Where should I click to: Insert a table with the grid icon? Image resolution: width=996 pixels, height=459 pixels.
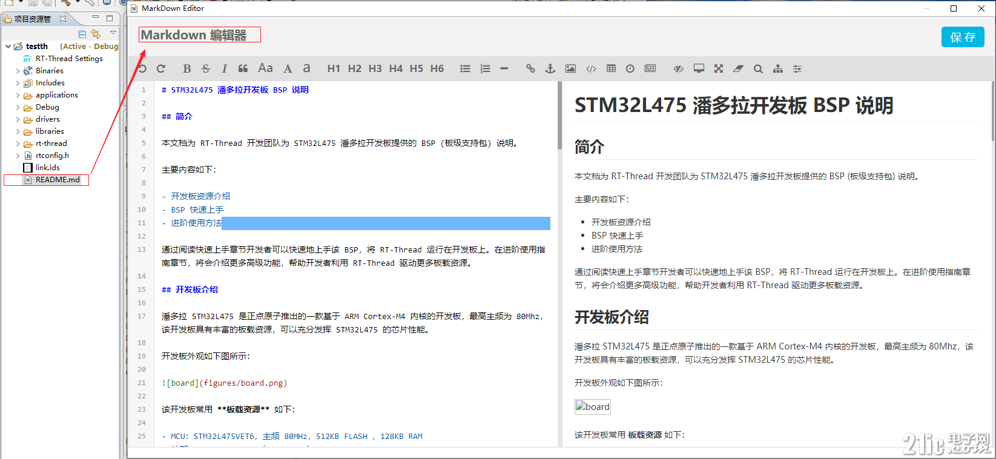[x=611, y=68]
